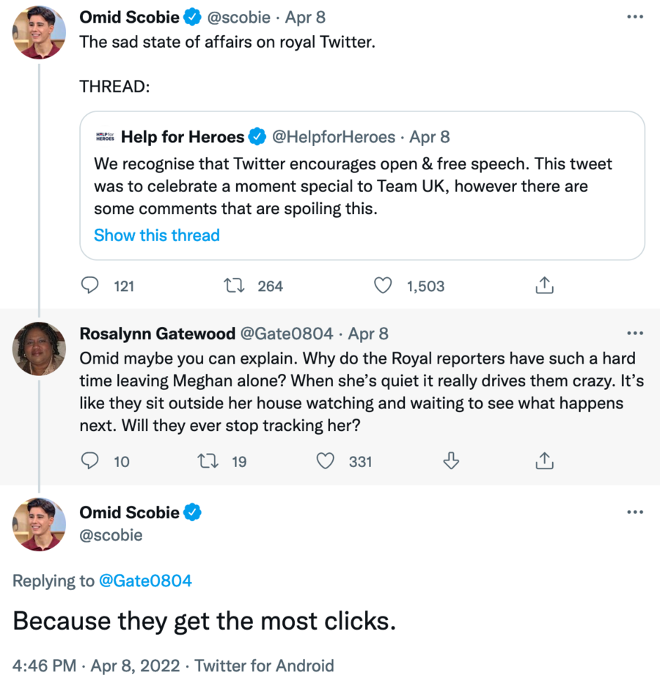Open the @Gate0804 mention link
This screenshot has width=660, height=681.
tap(144, 581)
